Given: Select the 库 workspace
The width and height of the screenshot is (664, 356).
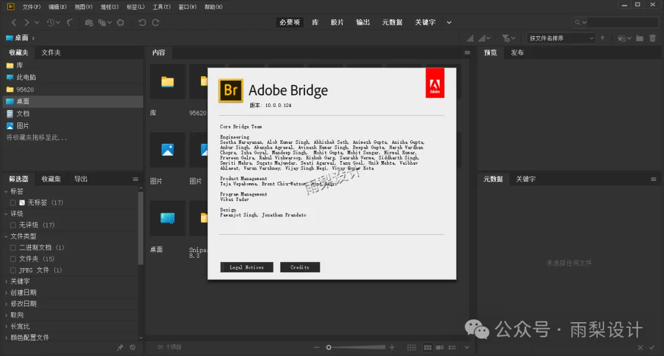Looking at the screenshot, I should coord(315,22).
